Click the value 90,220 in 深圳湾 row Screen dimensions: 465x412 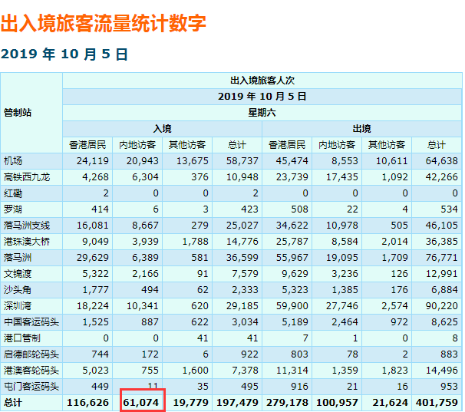coord(441,306)
